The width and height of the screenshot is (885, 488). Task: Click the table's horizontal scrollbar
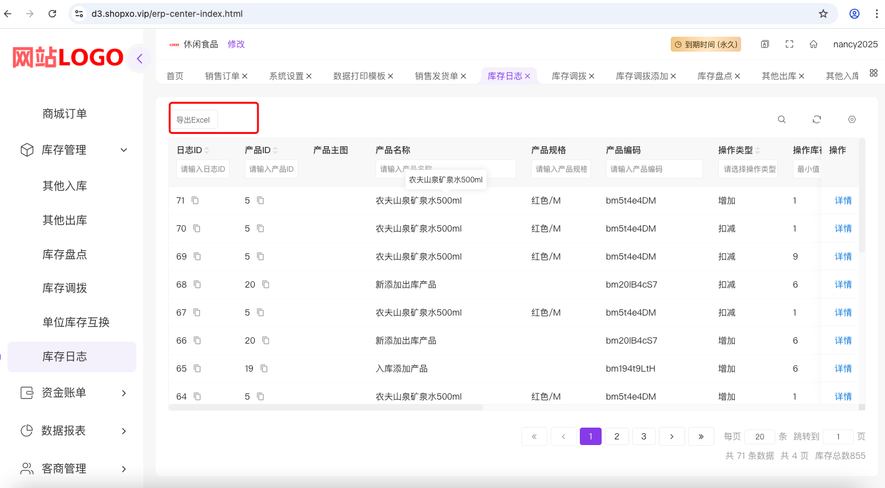tap(326, 407)
